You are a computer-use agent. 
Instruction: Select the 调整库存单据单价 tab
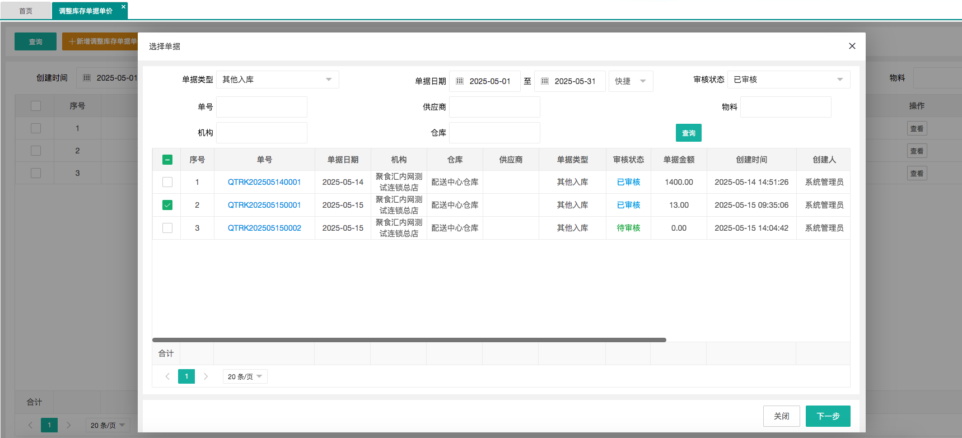[86, 11]
